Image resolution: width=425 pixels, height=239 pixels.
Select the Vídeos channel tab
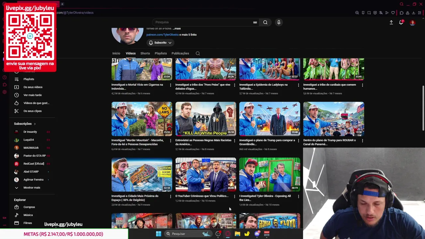tap(130, 53)
